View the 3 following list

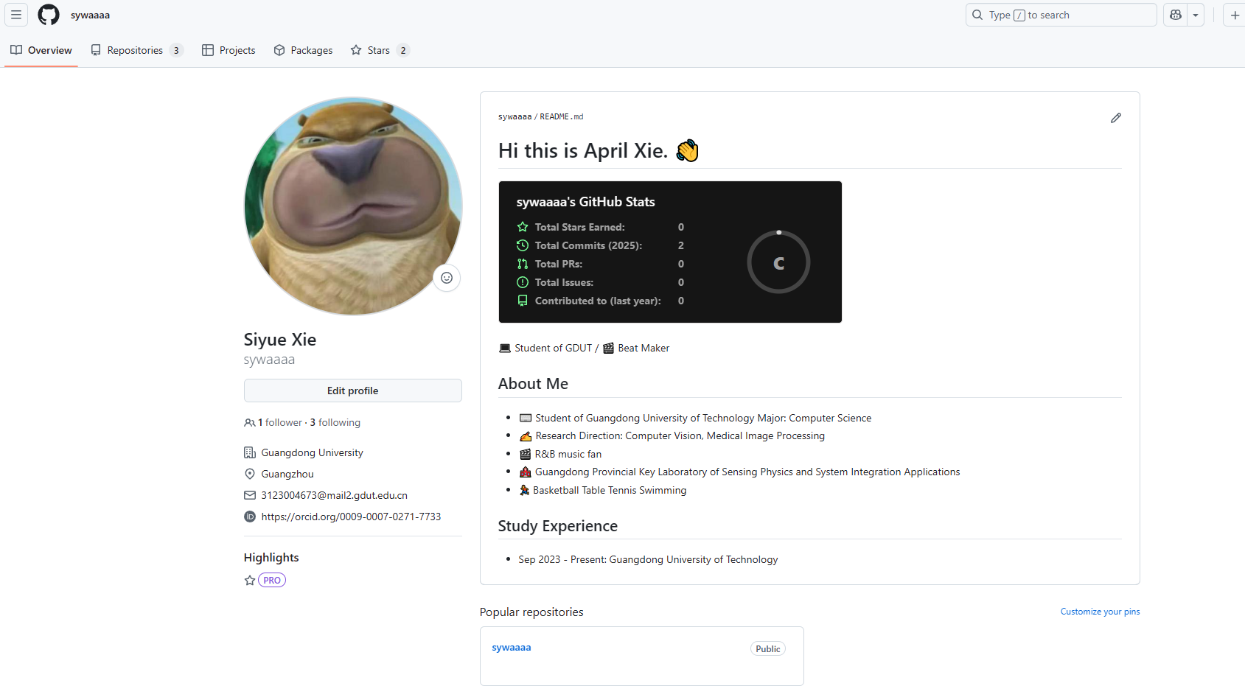pyautogui.click(x=335, y=423)
